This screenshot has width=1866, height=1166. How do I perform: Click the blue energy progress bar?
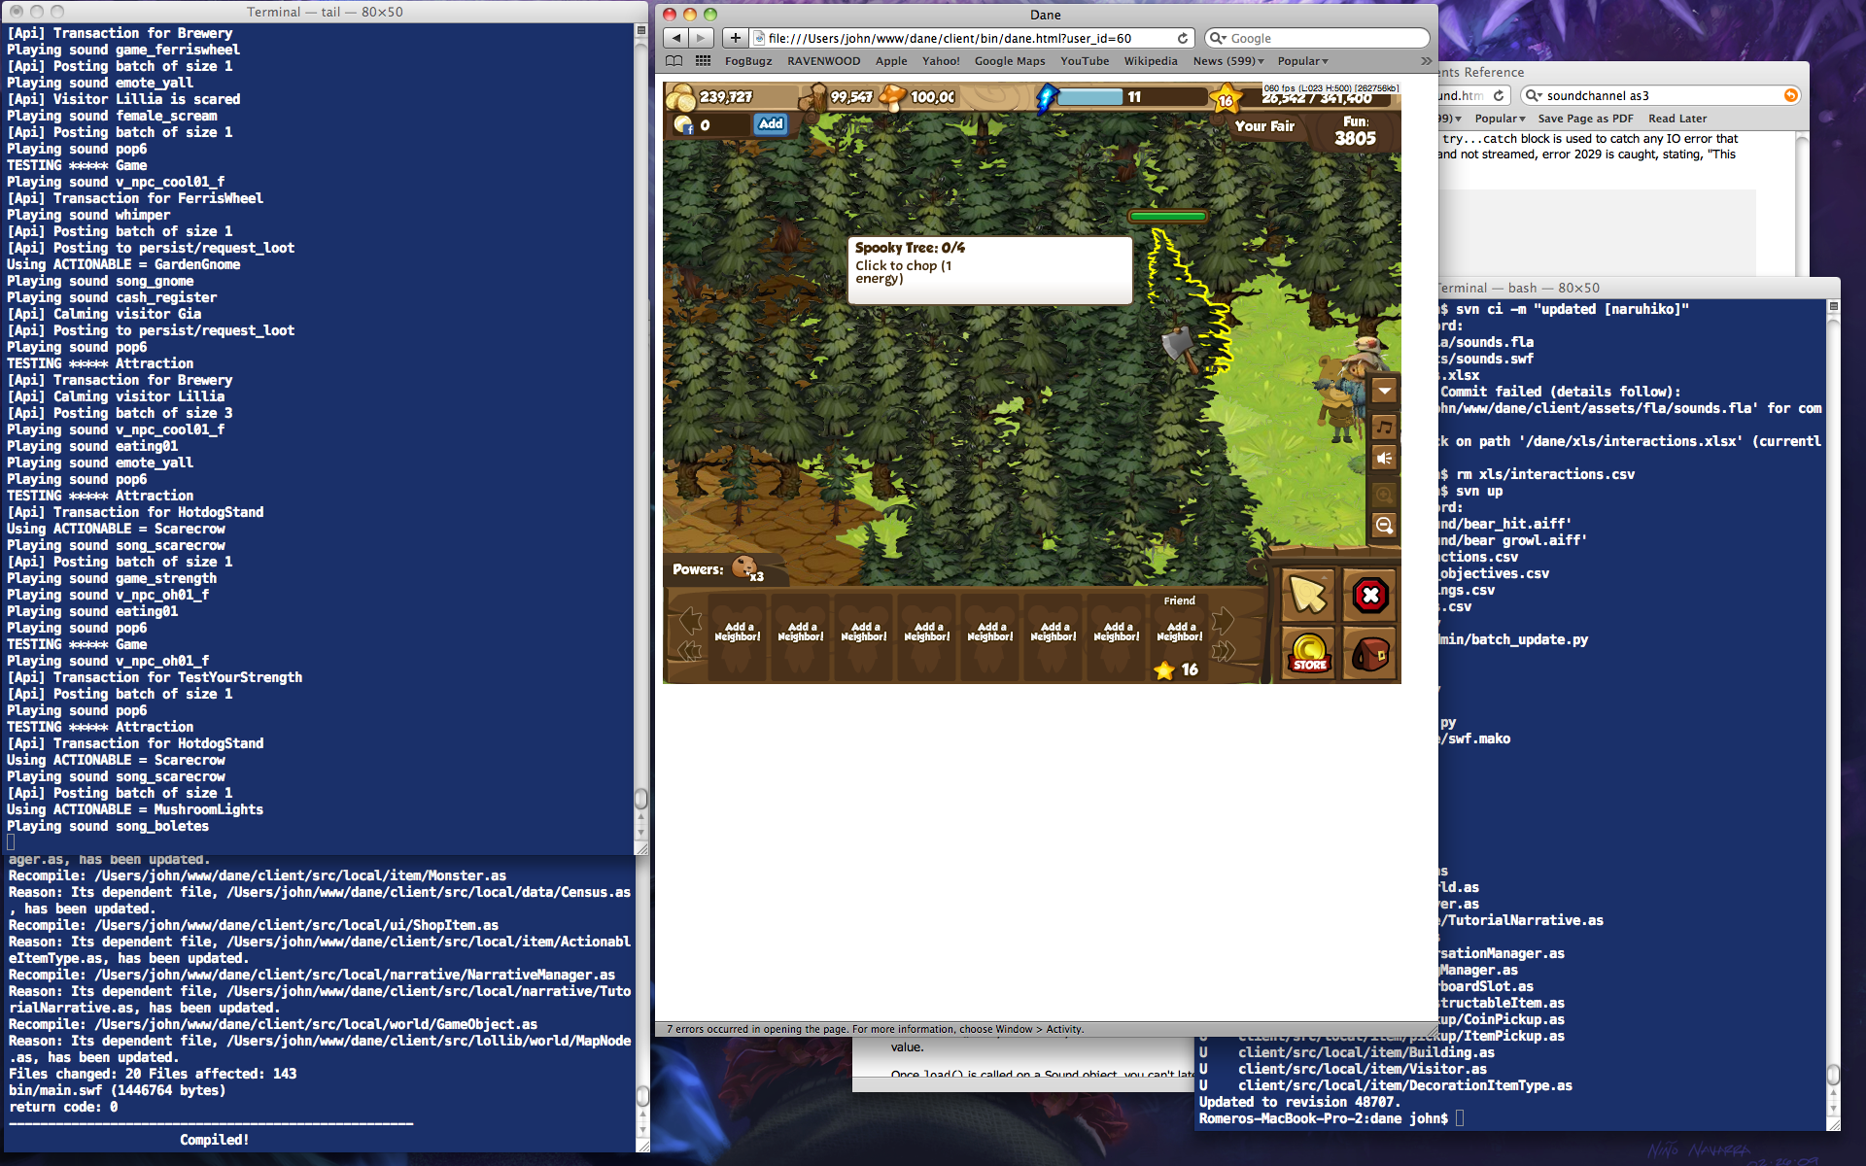click(1088, 97)
